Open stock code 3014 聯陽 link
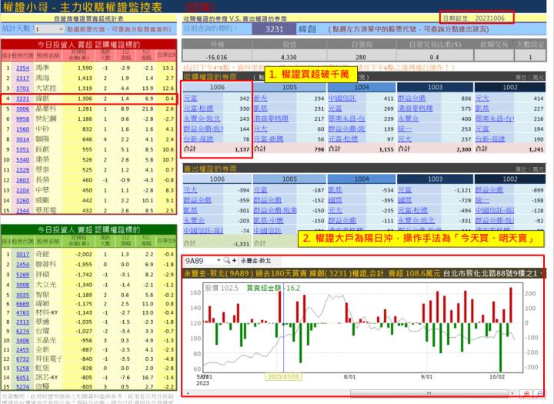554x404 pixels. coord(22,139)
